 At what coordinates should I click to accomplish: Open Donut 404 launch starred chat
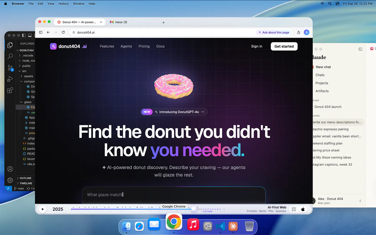328,107
